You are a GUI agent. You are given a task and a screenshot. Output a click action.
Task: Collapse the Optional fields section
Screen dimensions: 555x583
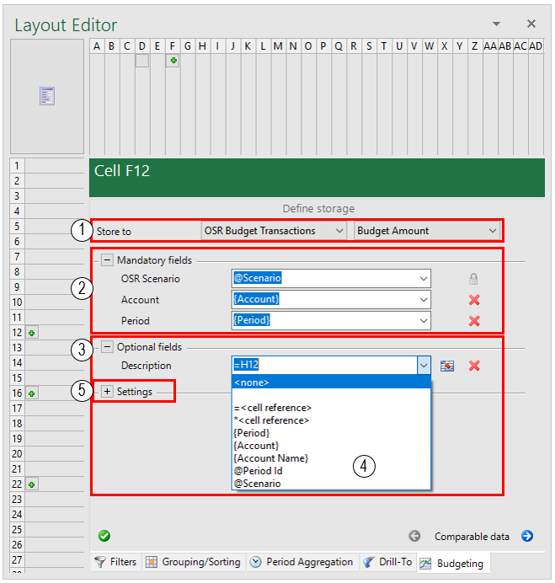(107, 347)
